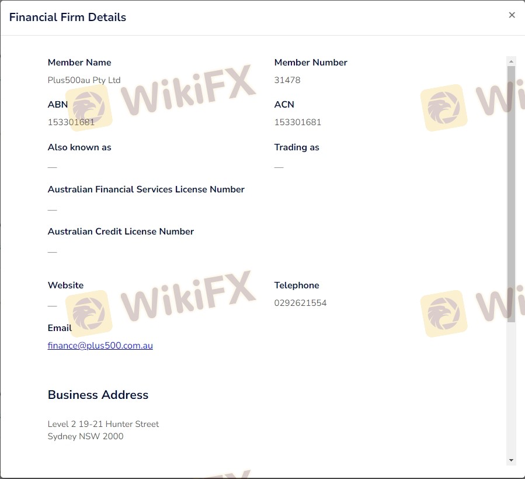The height and width of the screenshot is (479, 525).
Task: Click the 'Website' label
Action: click(65, 285)
